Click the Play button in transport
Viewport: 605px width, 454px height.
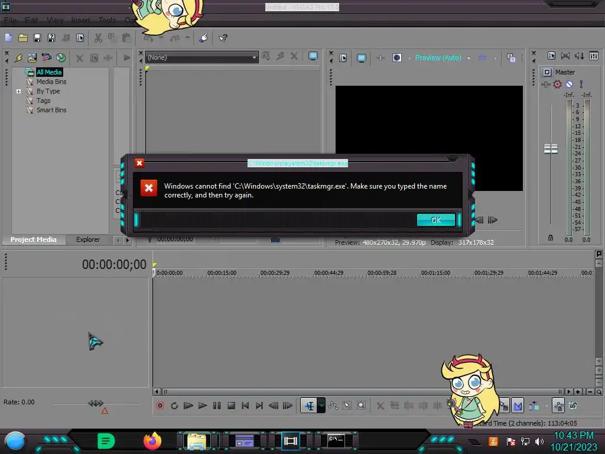[x=202, y=406]
